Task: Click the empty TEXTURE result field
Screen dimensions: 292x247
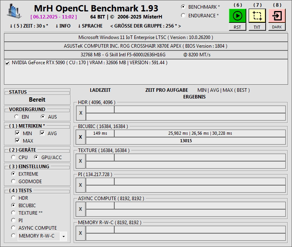Action: point(186,165)
